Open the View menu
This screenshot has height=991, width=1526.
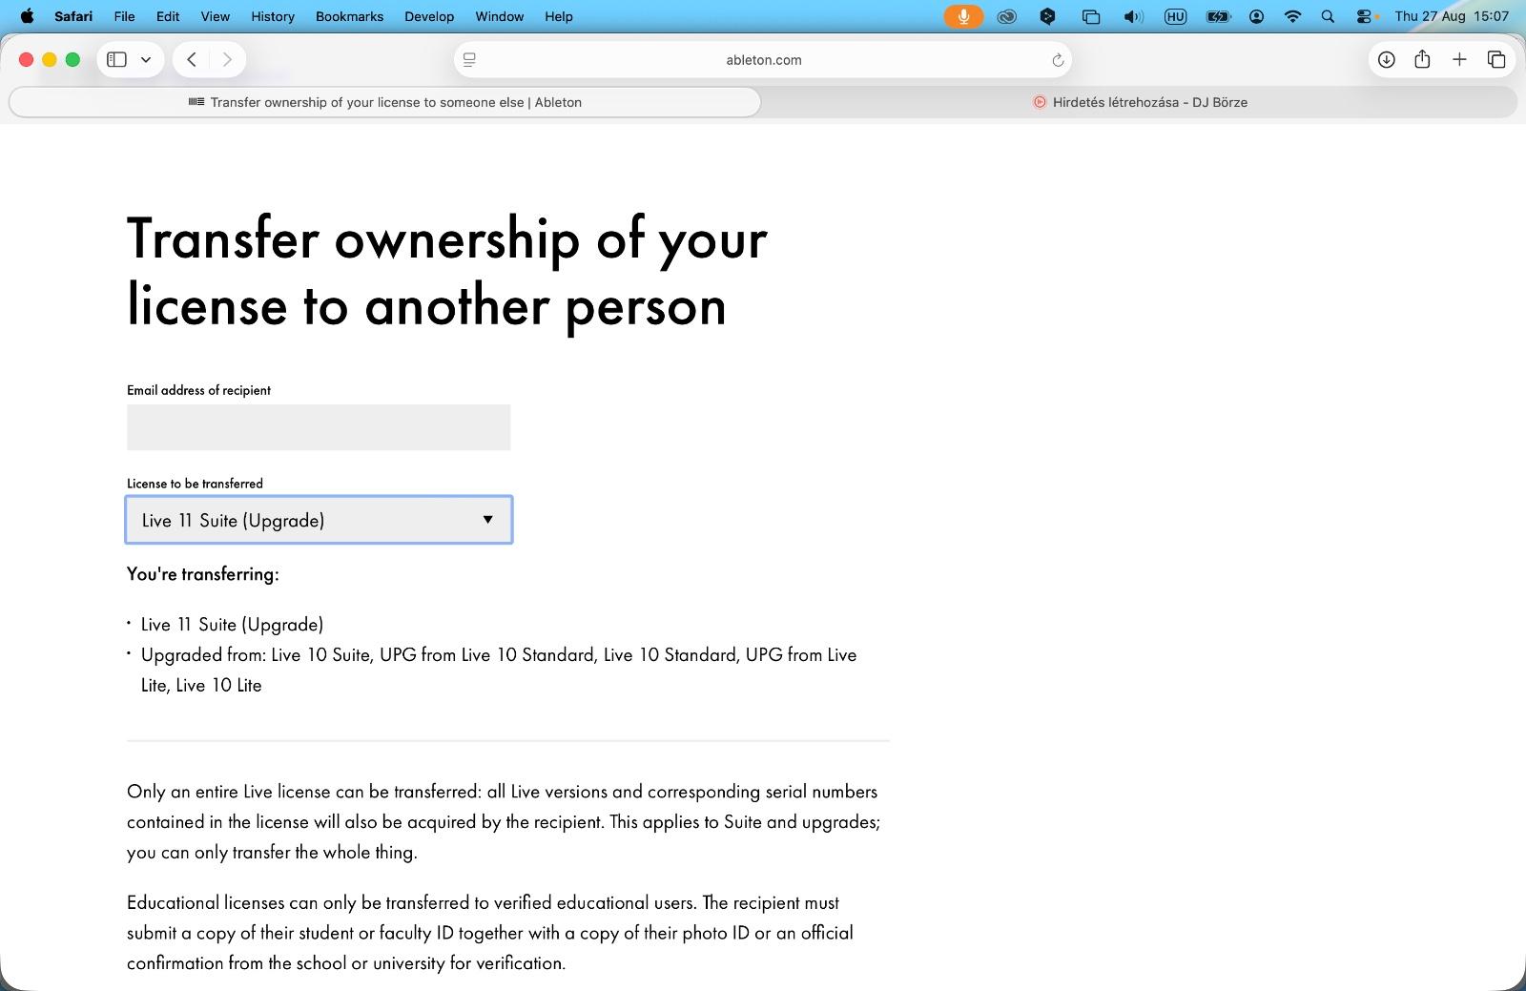(216, 16)
